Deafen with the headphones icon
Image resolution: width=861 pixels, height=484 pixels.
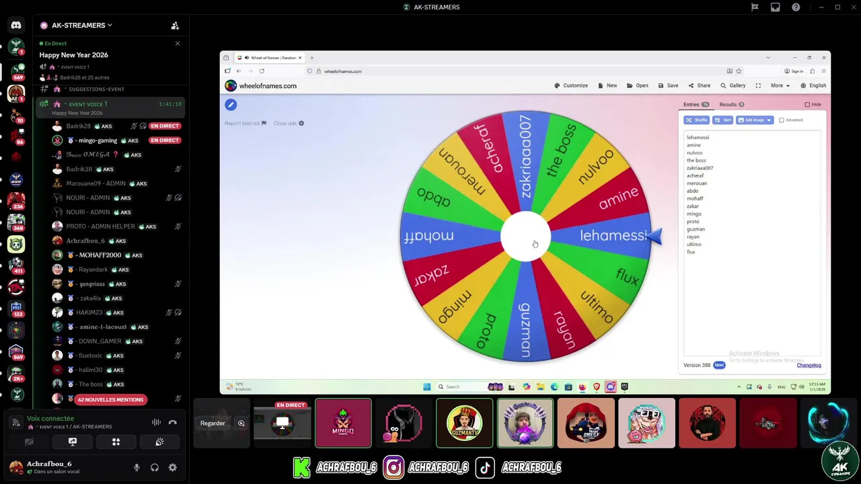tap(155, 467)
